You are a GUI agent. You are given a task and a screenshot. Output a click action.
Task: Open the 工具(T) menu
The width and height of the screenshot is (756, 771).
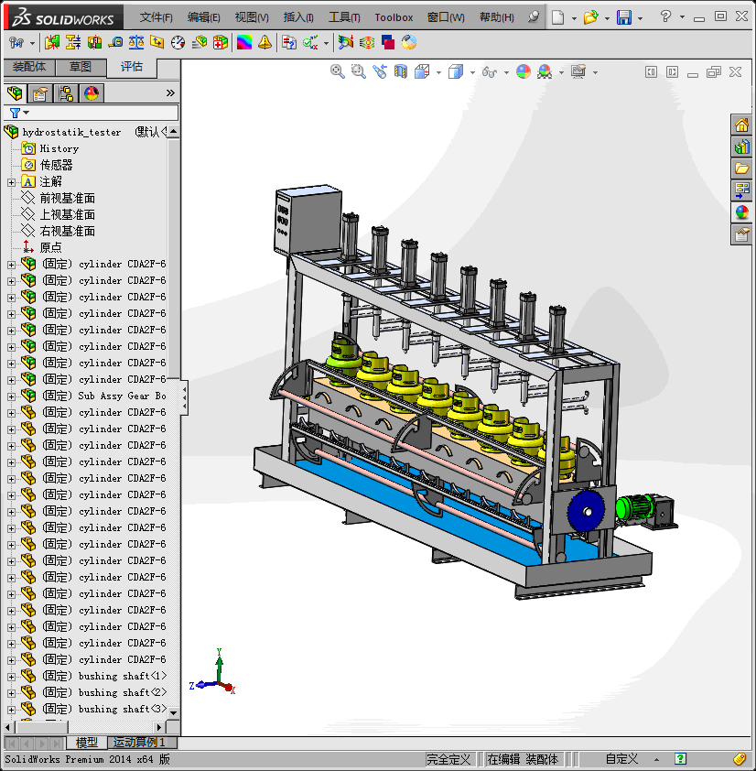(344, 17)
